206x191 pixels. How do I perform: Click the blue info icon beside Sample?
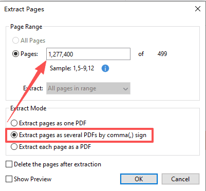105,68
